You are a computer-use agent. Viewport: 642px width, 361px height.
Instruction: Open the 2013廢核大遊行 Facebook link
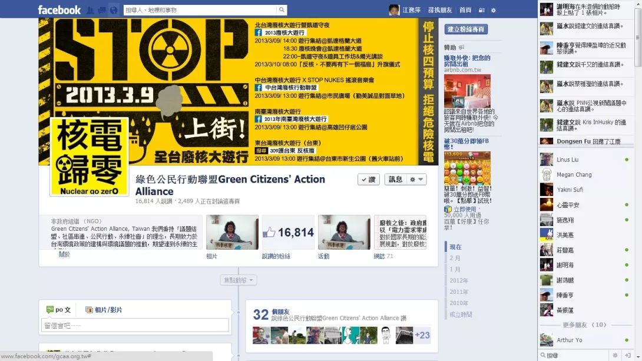pos(280,33)
